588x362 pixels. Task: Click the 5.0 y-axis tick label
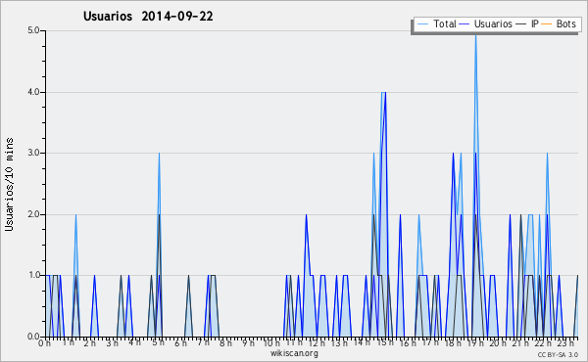click(33, 30)
